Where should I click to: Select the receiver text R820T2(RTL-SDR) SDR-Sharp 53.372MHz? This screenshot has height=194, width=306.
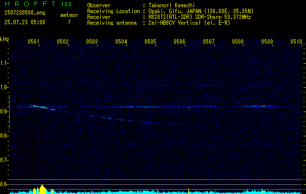(x=199, y=17)
